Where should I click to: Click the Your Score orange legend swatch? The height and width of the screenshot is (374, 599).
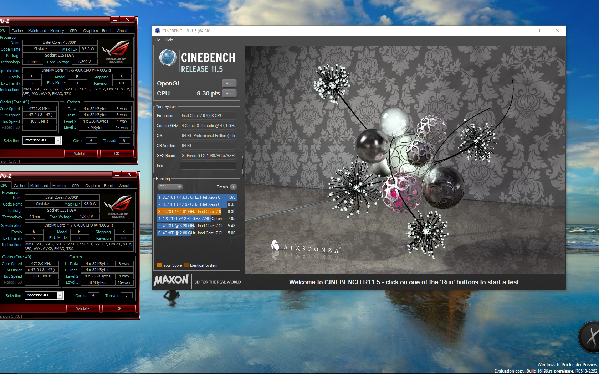(x=159, y=265)
